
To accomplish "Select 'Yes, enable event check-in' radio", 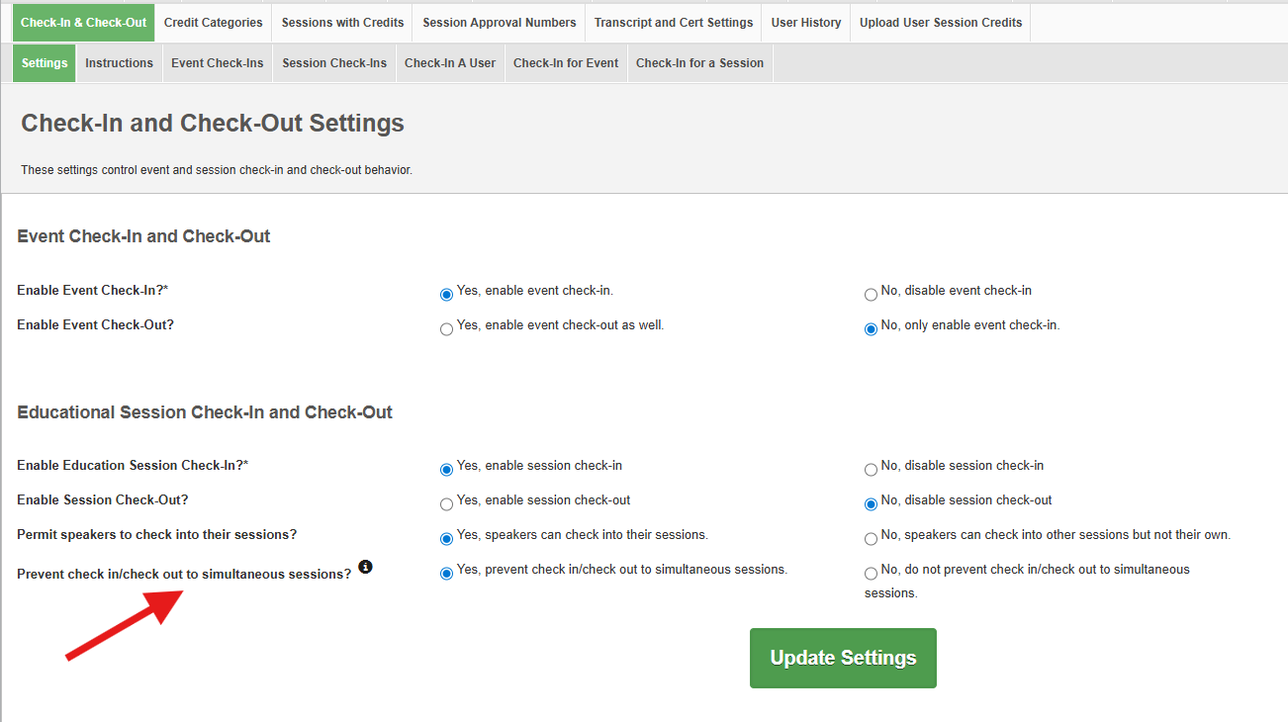I will (x=446, y=295).
